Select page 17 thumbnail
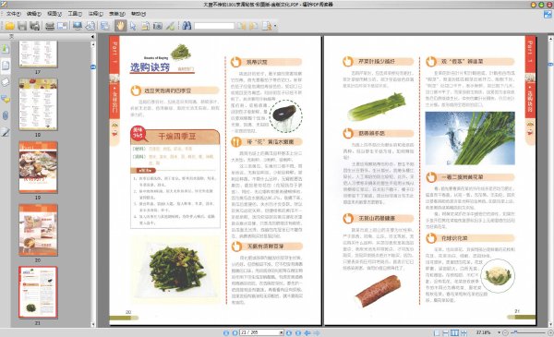 (38, 54)
